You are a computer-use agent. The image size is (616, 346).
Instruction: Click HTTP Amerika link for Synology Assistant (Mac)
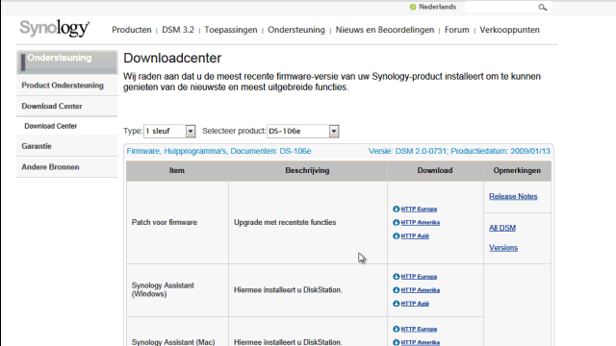(421, 342)
